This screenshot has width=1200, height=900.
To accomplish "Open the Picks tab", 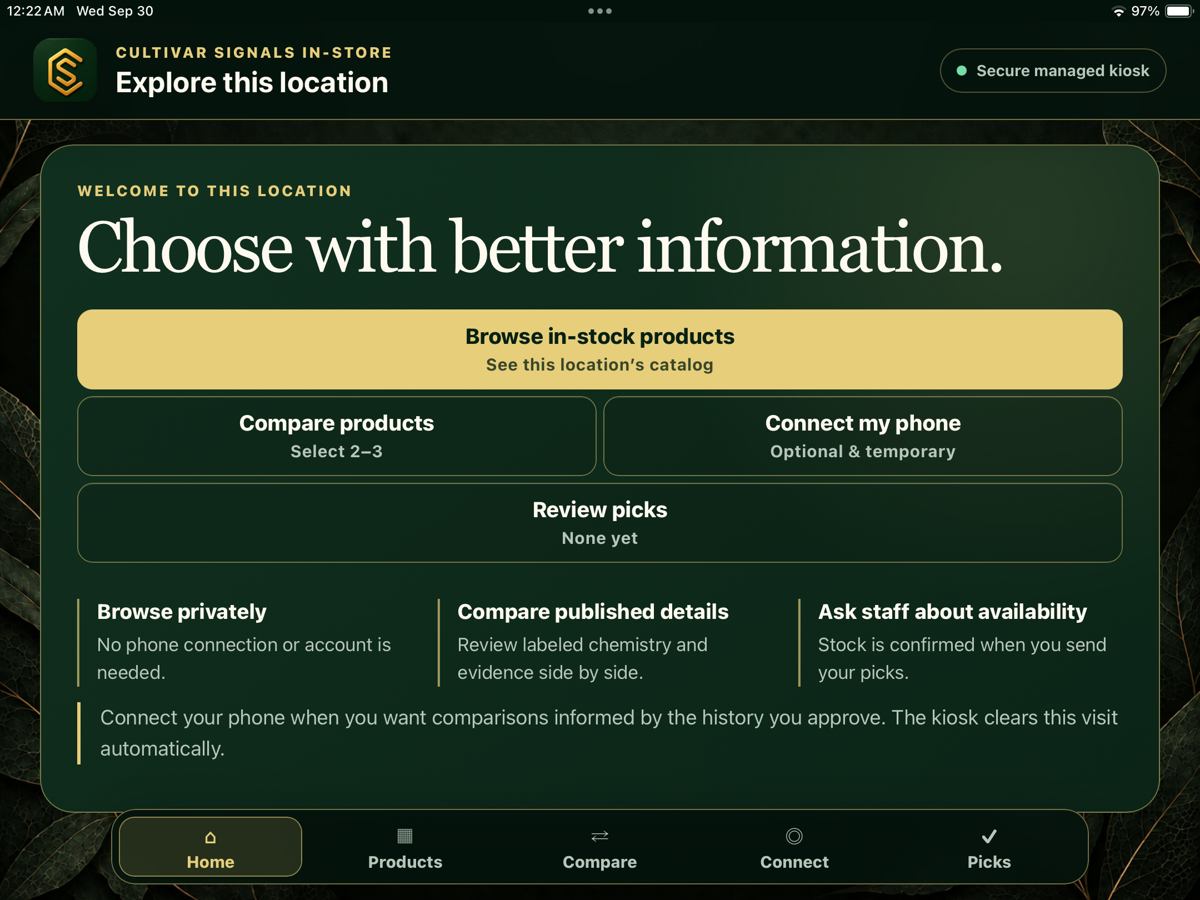I will click(989, 847).
